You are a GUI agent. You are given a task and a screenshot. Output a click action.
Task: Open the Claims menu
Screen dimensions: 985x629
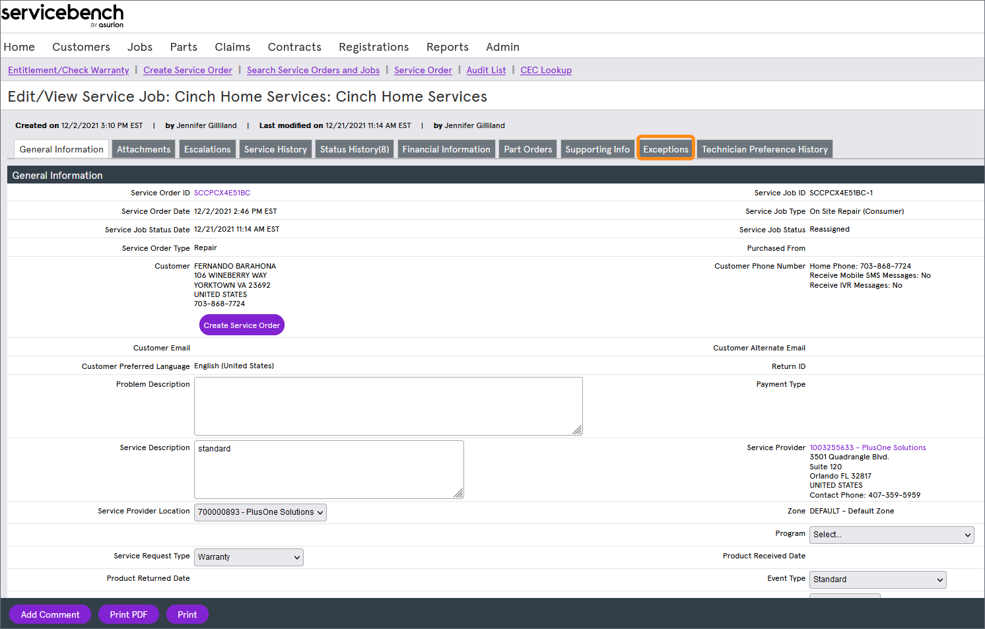point(232,47)
